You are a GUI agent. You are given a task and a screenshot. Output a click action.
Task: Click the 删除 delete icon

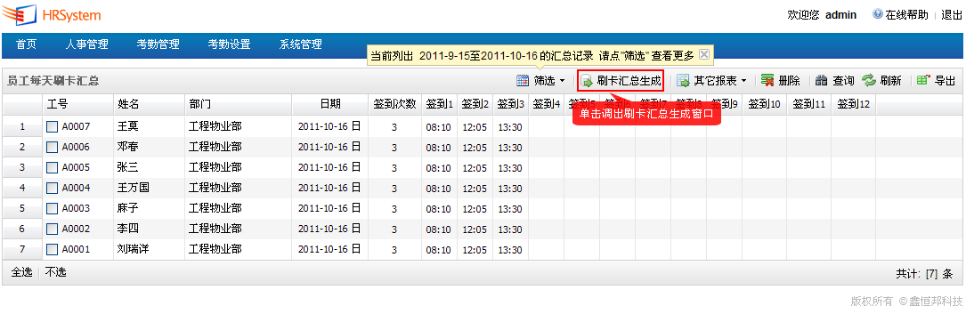coord(767,81)
